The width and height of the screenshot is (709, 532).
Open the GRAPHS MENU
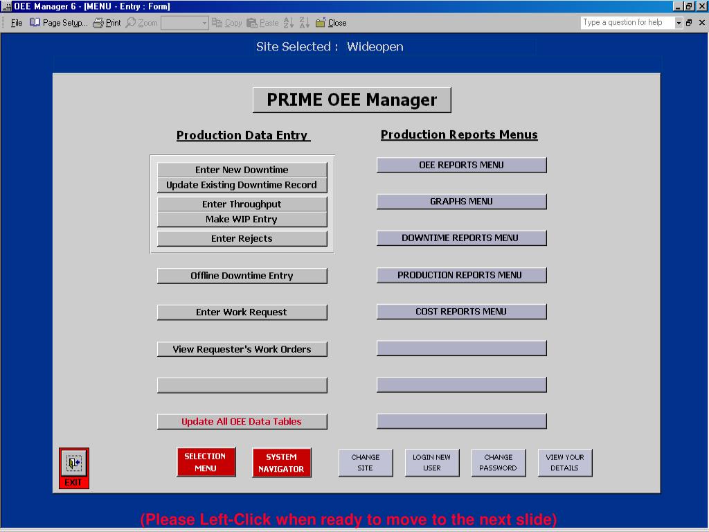tap(462, 202)
